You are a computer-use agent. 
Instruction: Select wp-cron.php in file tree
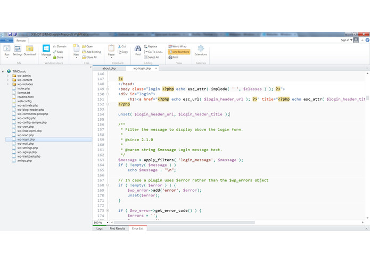pos(26,127)
